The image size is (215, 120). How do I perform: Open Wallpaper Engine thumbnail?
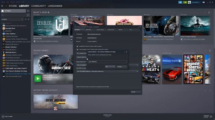(172, 69)
